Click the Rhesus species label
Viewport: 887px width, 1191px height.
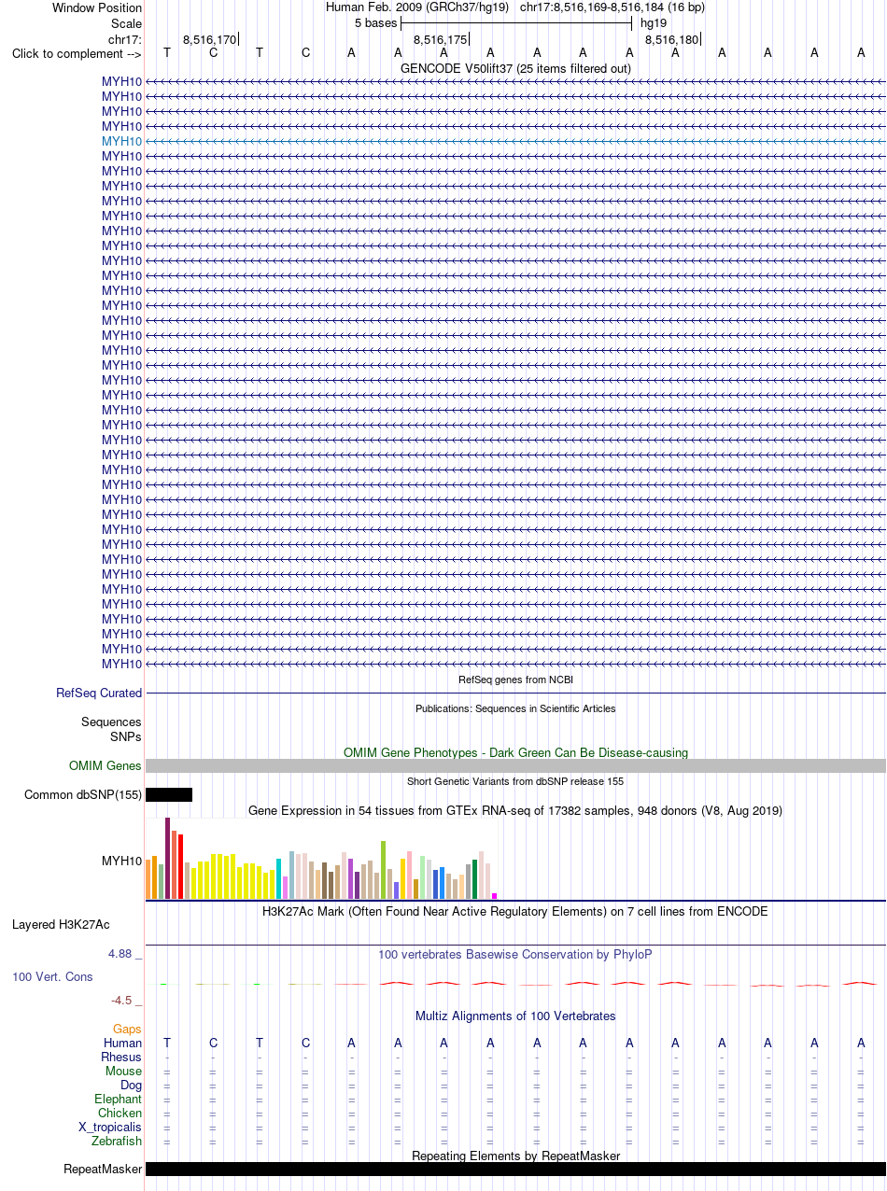(121, 1057)
